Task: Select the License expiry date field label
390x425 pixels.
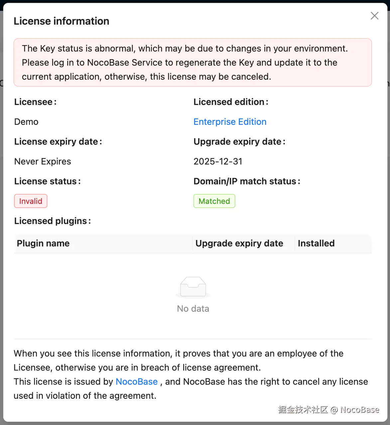Action: (x=58, y=141)
